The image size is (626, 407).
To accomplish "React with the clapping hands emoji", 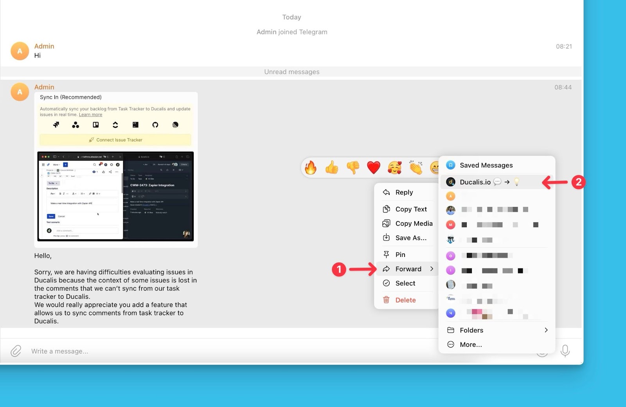I will (x=416, y=168).
